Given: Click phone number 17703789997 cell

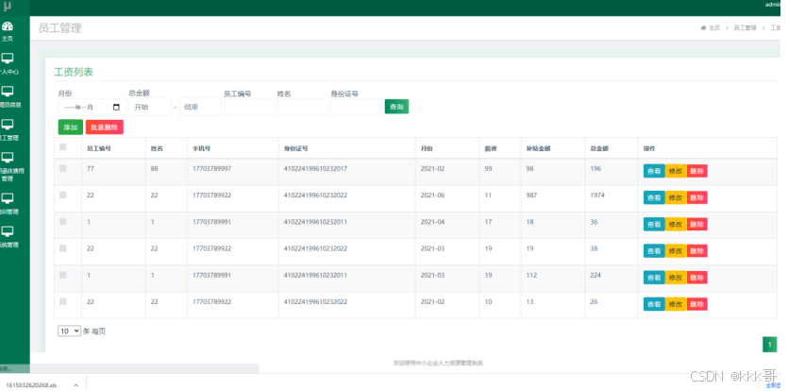Looking at the screenshot, I should [211, 168].
